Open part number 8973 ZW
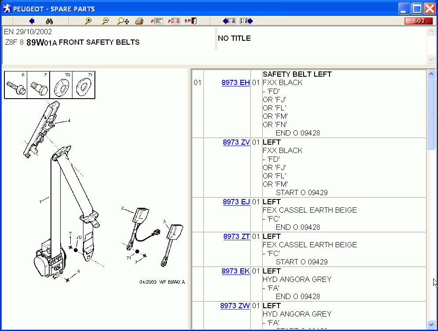Viewport: 438px width, 331px height. coord(235,306)
